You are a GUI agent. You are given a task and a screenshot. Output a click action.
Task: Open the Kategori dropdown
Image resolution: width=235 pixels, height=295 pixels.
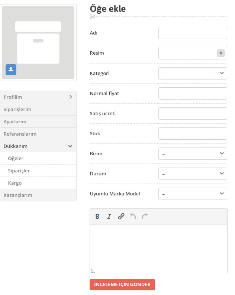193,73
